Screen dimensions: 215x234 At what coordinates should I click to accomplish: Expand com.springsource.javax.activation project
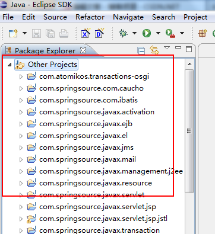(x=21, y=112)
